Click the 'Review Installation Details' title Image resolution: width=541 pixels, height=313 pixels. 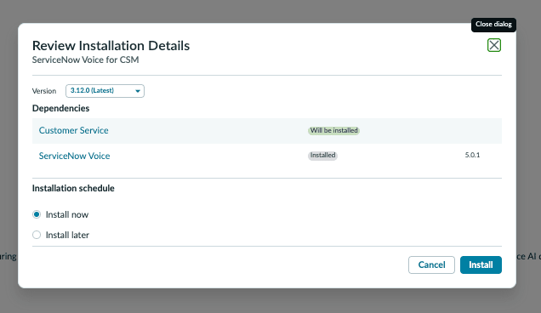111,46
